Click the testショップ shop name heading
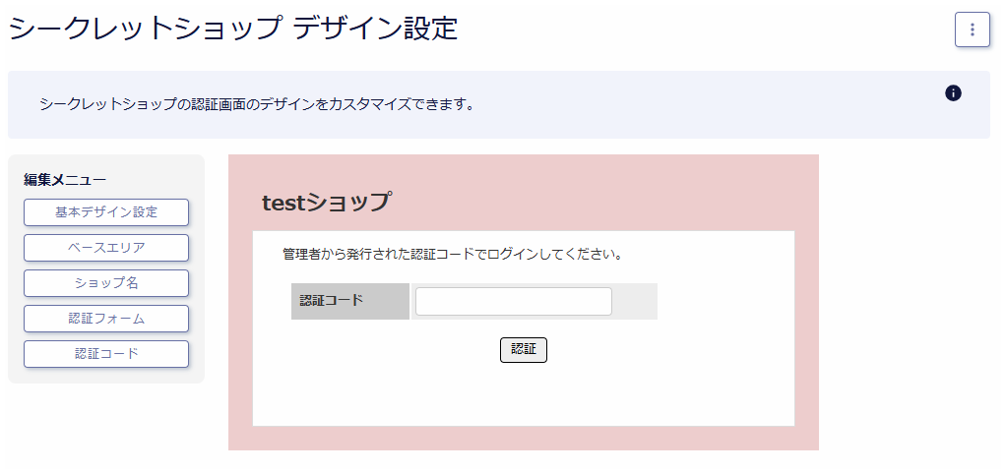The height and width of the screenshot is (474, 1006). click(326, 203)
